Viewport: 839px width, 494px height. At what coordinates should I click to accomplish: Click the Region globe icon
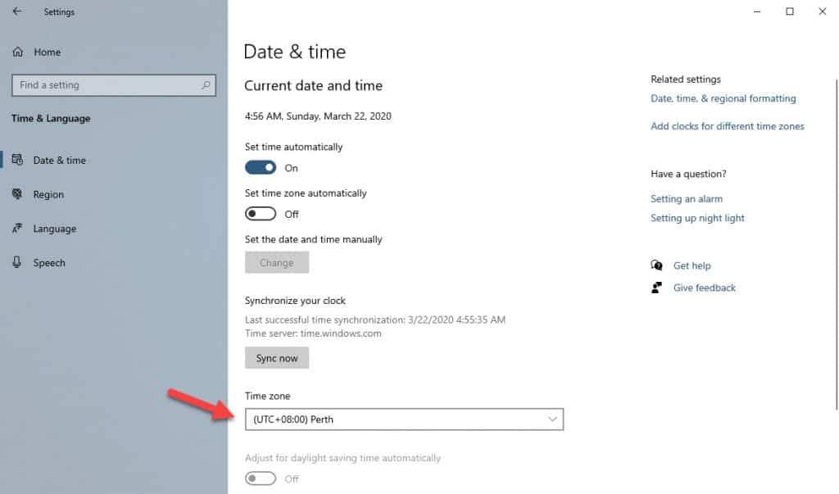18,194
